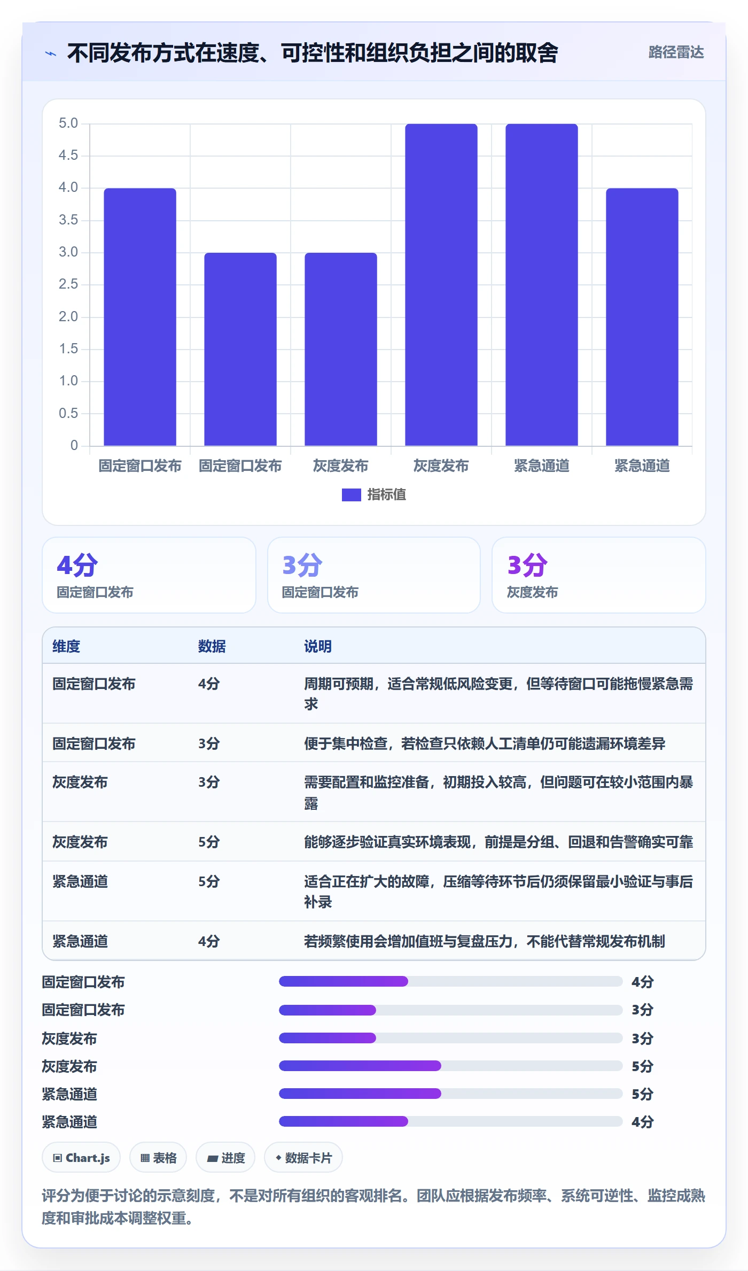Screen dimensions: 748x1271
Task: Select the 灰度发布 chart bar reaching 3.0
Action: point(341,349)
